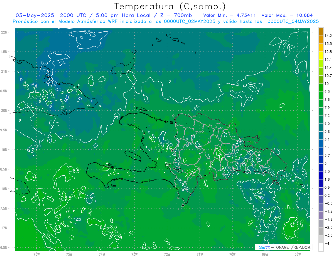Click the "Temperatura (C,somb.)" title
The image size is (334, 258).
click(x=170, y=6)
